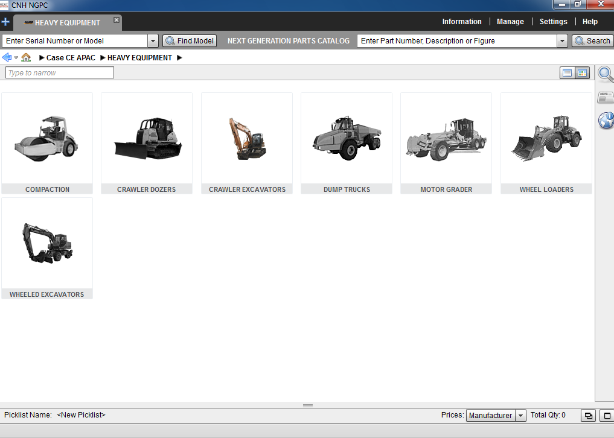
Task: Maximize picklist panel with square icon
Action: (x=606, y=415)
